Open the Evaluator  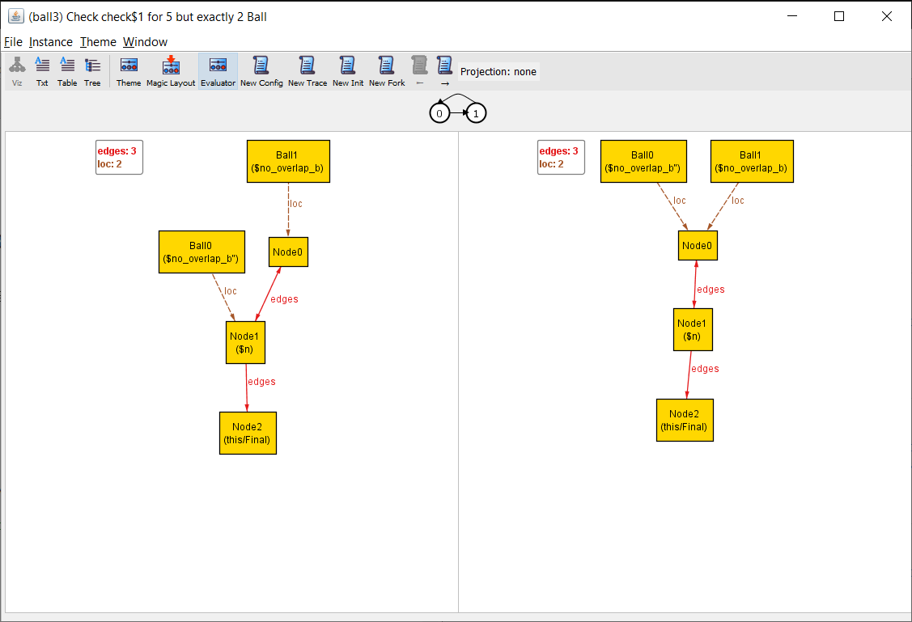(x=218, y=71)
